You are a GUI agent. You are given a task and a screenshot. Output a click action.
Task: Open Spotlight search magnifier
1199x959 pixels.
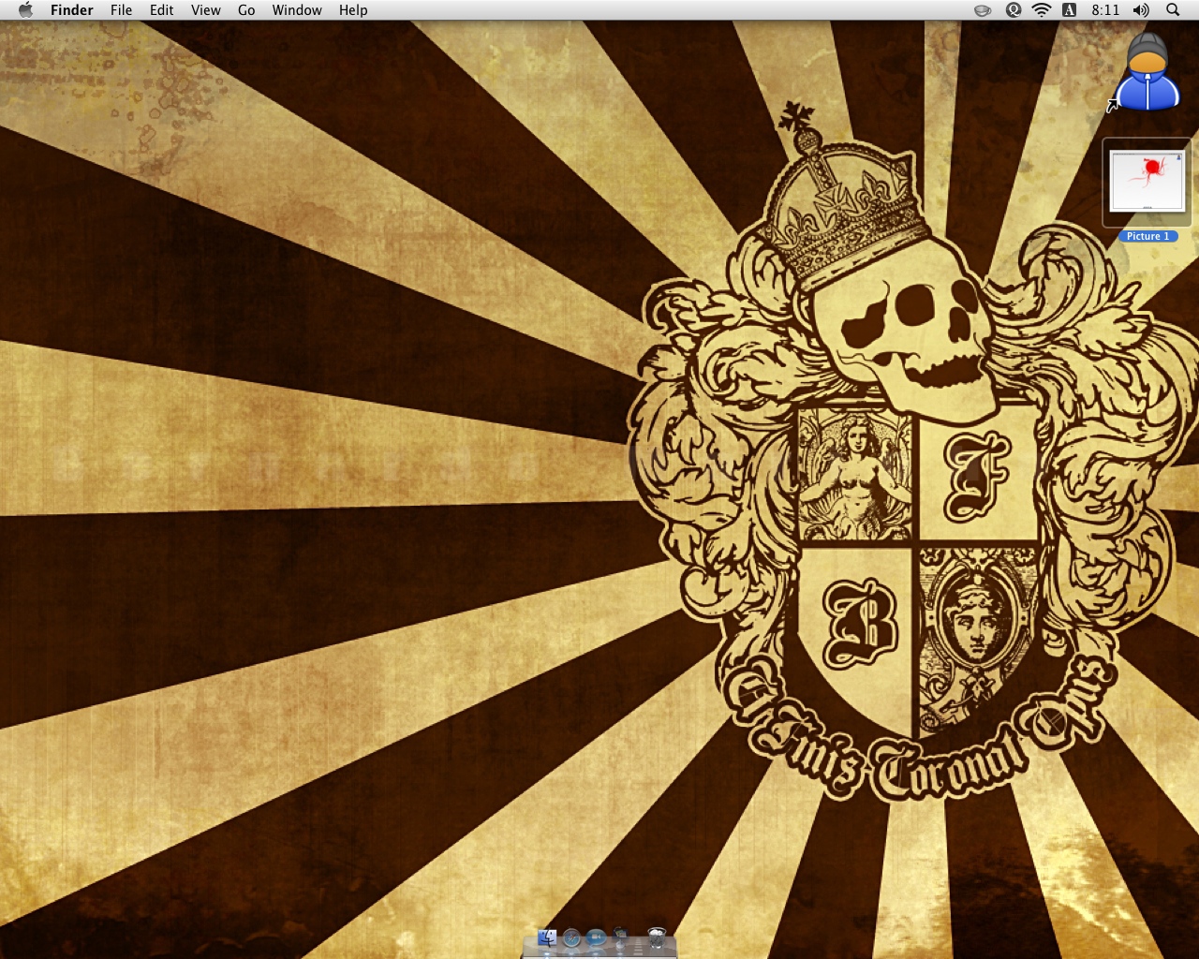tap(1173, 10)
